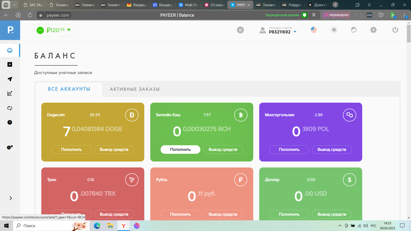Click the Polygon chain icon on Многоугольник card
Screen dimensions: 411x231
click(350, 116)
